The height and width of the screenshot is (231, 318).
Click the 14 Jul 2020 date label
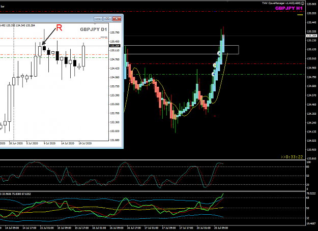pos(68,143)
